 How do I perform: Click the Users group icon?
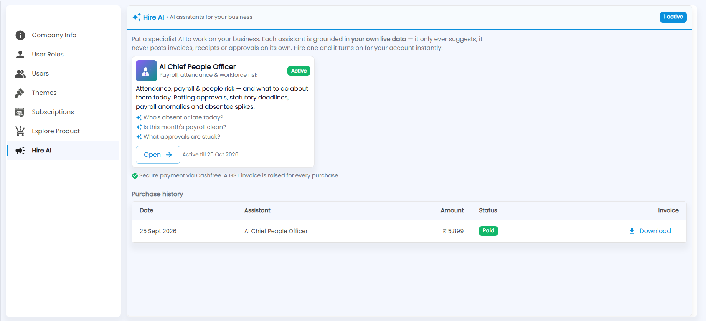click(20, 74)
